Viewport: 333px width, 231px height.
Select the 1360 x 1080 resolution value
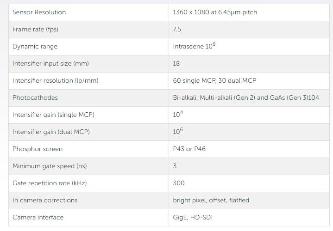pos(215,12)
